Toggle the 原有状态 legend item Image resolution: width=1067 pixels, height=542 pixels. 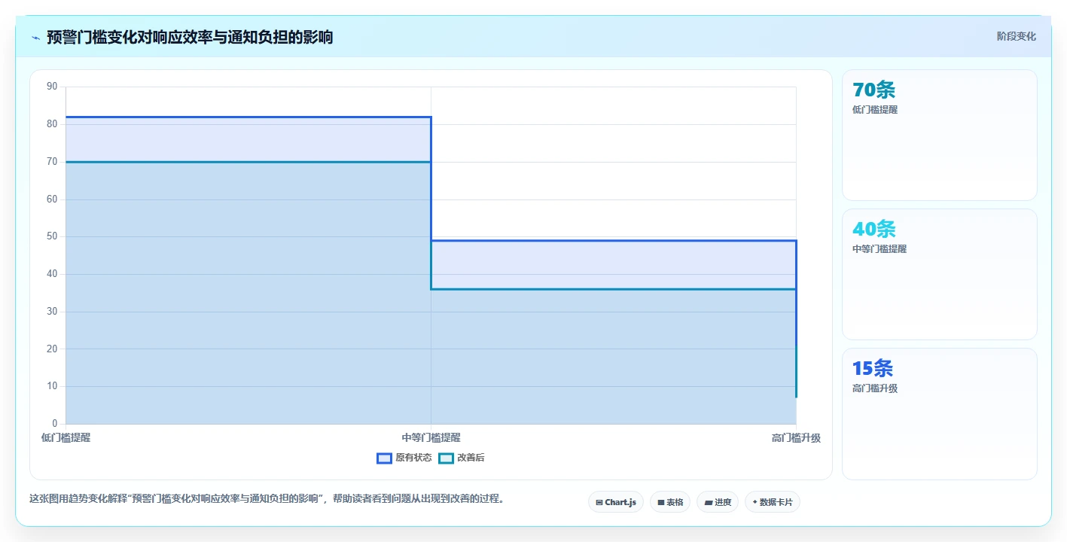point(404,458)
